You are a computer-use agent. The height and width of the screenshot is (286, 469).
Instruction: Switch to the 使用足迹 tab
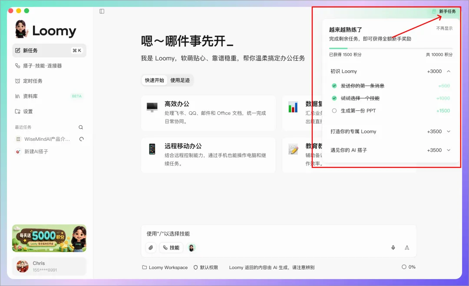(180, 80)
